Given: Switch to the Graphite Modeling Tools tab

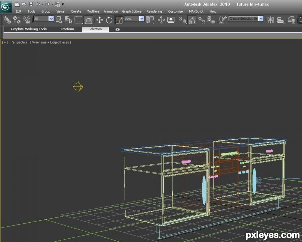Looking at the screenshot, I should click(x=29, y=29).
